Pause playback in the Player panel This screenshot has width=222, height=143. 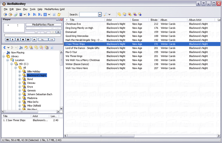click(18, 40)
